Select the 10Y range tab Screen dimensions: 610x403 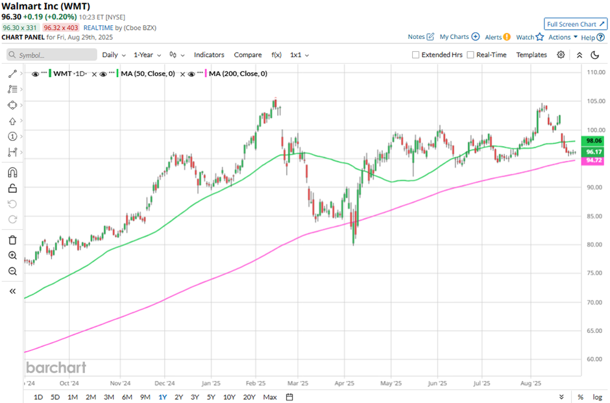coord(229,397)
